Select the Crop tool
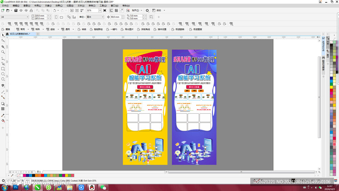Screen dimensions: 339x191 pyautogui.click(x=3, y=46)
